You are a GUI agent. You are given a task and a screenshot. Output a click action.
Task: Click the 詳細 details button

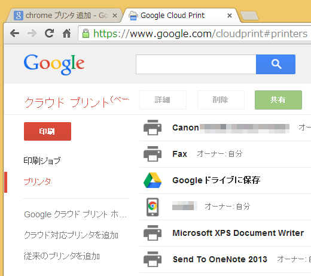[163, 100]
